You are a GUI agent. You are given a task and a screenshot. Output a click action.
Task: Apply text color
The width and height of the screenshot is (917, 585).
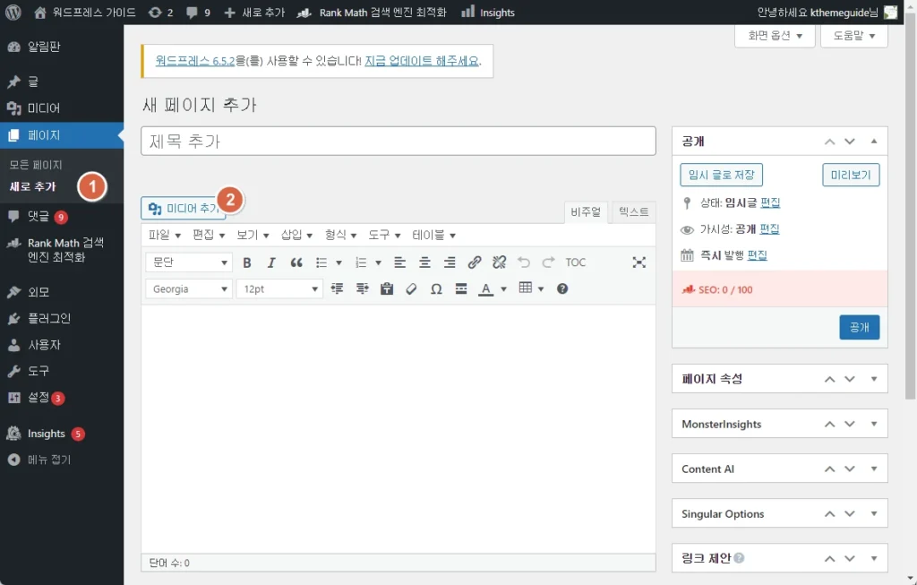pyautogui.click(x=486, y=288)
